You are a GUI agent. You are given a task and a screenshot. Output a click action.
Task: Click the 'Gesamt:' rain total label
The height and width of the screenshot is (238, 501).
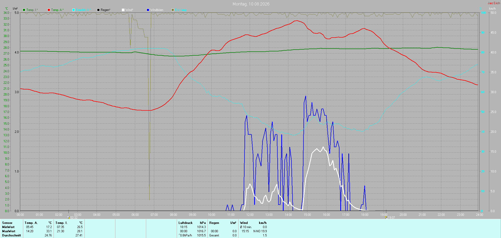(214, 235)
